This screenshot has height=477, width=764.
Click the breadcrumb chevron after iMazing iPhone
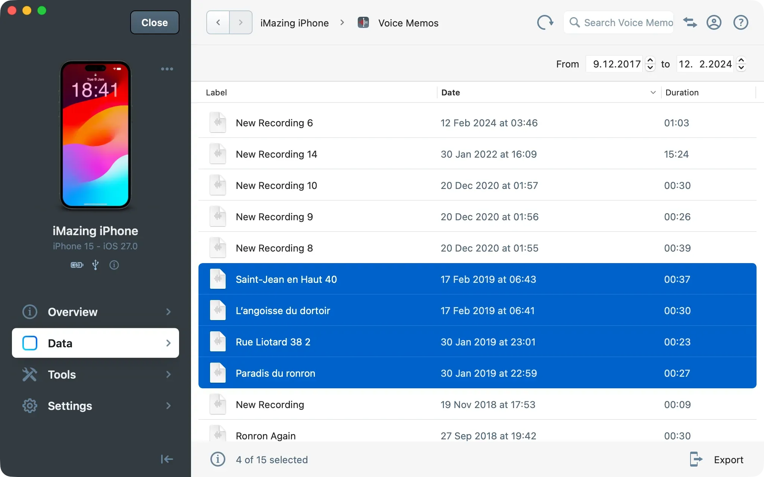(x=342, y=23)
